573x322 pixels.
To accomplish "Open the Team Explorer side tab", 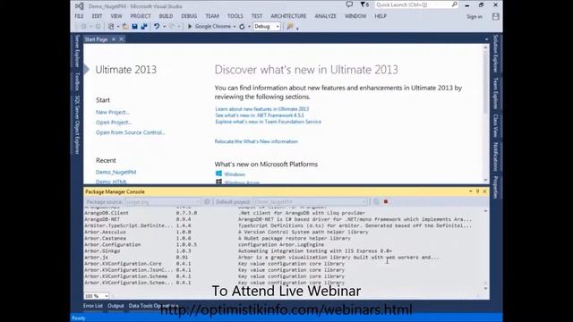I will (495, 93).
